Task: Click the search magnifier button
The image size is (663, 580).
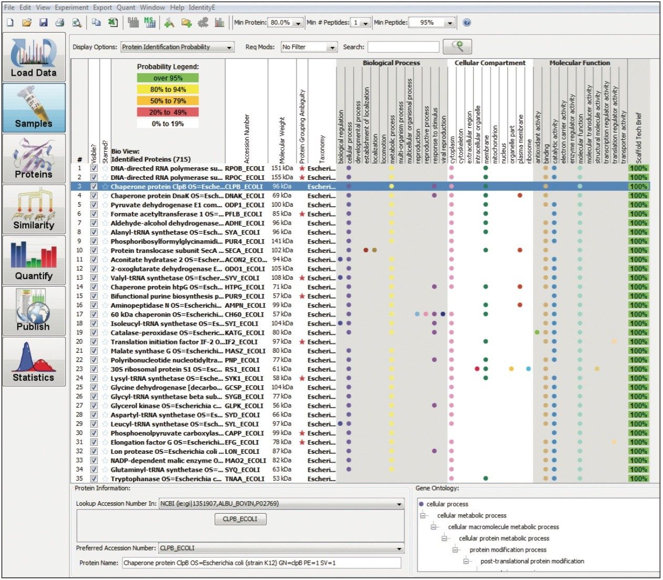Action: 457,47
